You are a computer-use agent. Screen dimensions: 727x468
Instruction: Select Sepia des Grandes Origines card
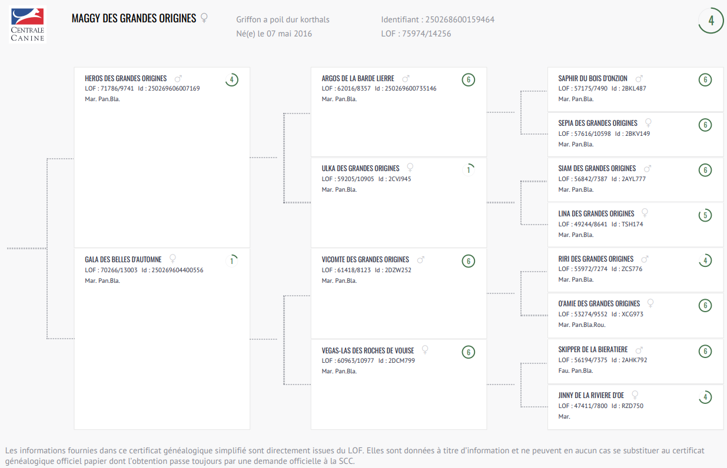point(635,135)
